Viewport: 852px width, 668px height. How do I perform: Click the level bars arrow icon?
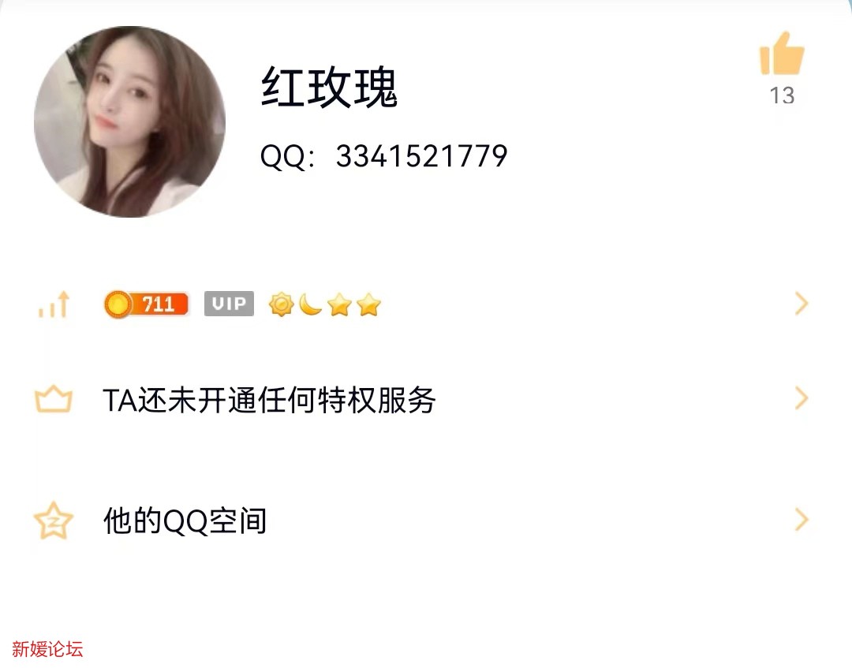click(54, 304)
